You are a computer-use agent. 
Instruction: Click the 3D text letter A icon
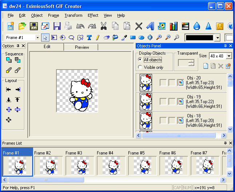[x=150, y=26]
